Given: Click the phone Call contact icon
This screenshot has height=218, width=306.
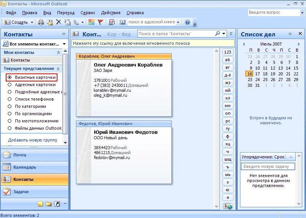Looking at the screenshot, I should point(76,22).
